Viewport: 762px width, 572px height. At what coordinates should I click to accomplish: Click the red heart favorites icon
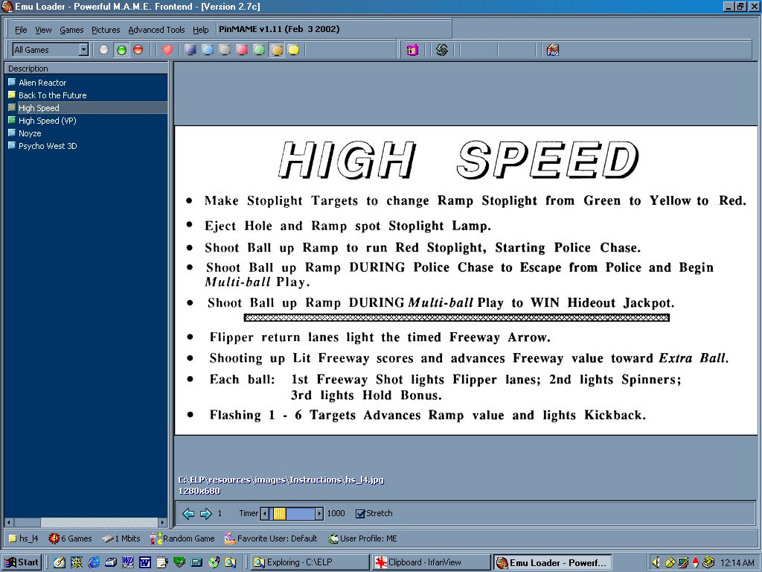click(167, 50)
